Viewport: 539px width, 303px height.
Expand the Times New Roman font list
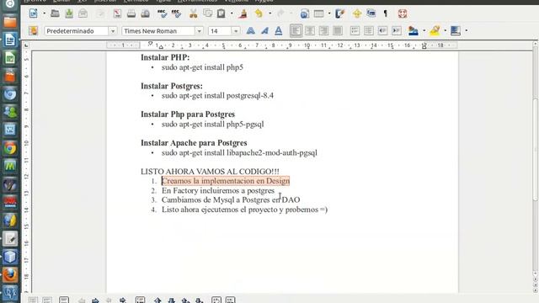pyautogui.click(x=199, y=31)
